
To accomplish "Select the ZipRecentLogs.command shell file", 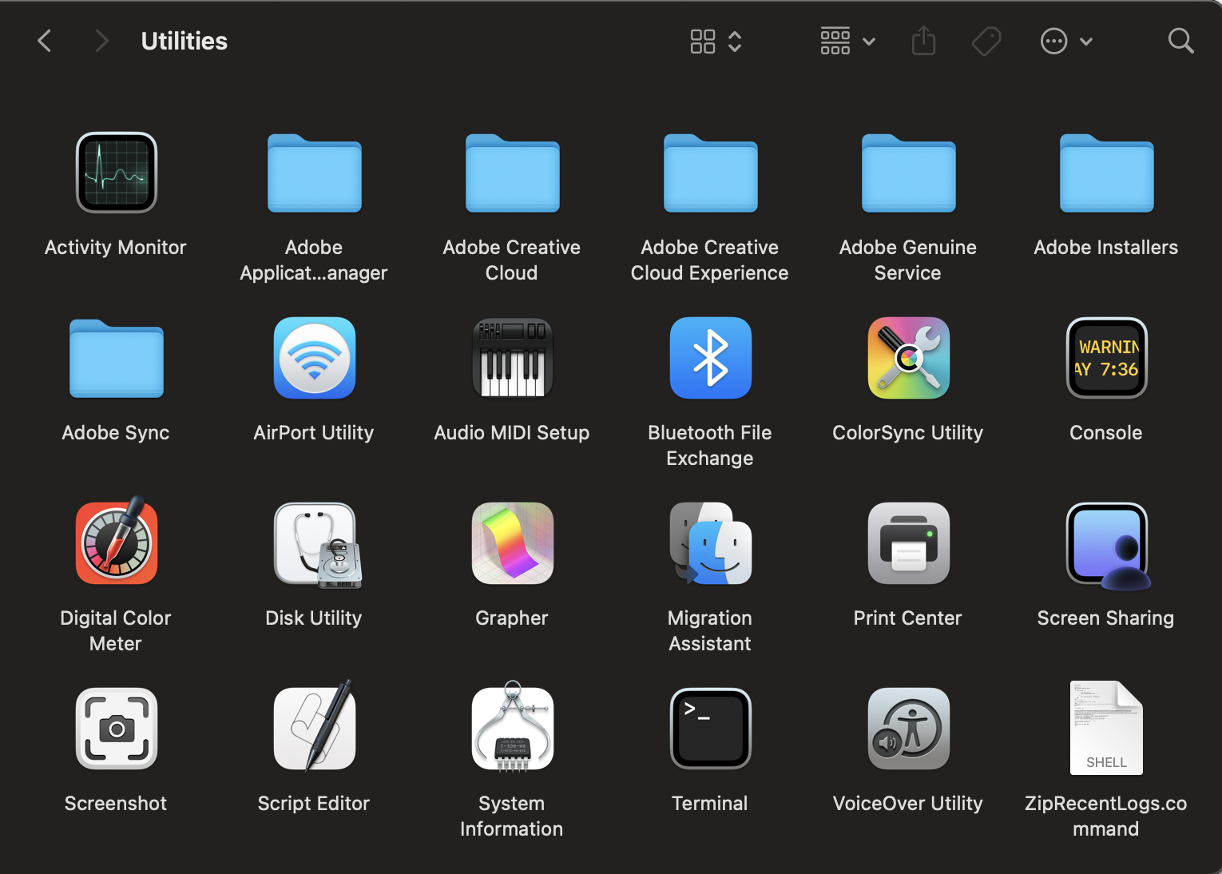I will pos(1106,729).
